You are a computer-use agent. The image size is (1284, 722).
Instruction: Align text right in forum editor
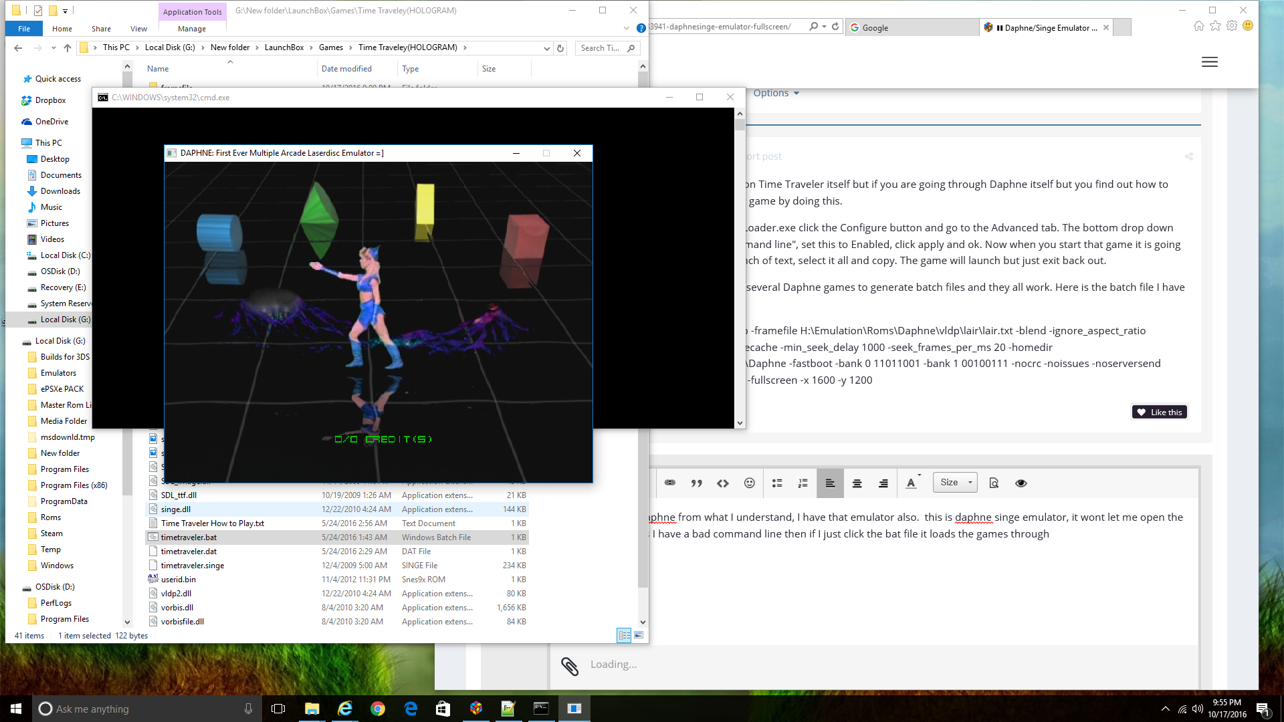pyautogui.click(x=883, y=483)
